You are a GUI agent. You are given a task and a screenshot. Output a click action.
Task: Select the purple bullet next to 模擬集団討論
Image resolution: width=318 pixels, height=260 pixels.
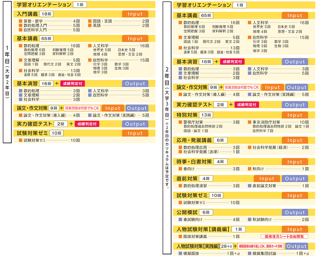[249, 253]
